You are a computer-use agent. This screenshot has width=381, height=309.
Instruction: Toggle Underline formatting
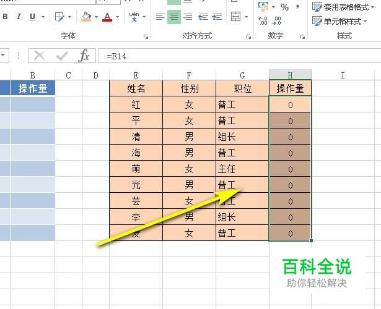pos(32,17)
